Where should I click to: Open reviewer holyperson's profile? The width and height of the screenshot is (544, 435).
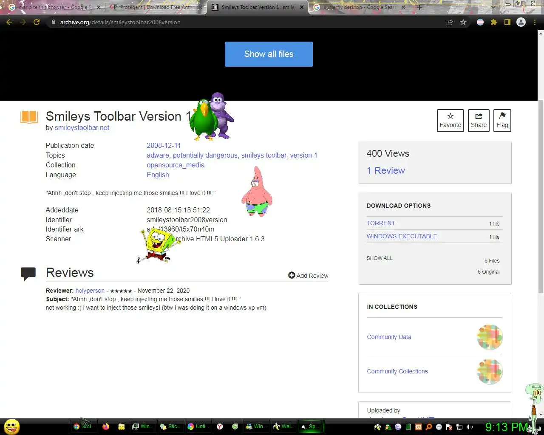(90, 291)
